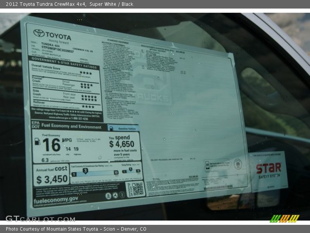The height and width of the screenshot is (233, 310).
Task: Click the highway MPG value '19'
Action: [x=76, y=149]
